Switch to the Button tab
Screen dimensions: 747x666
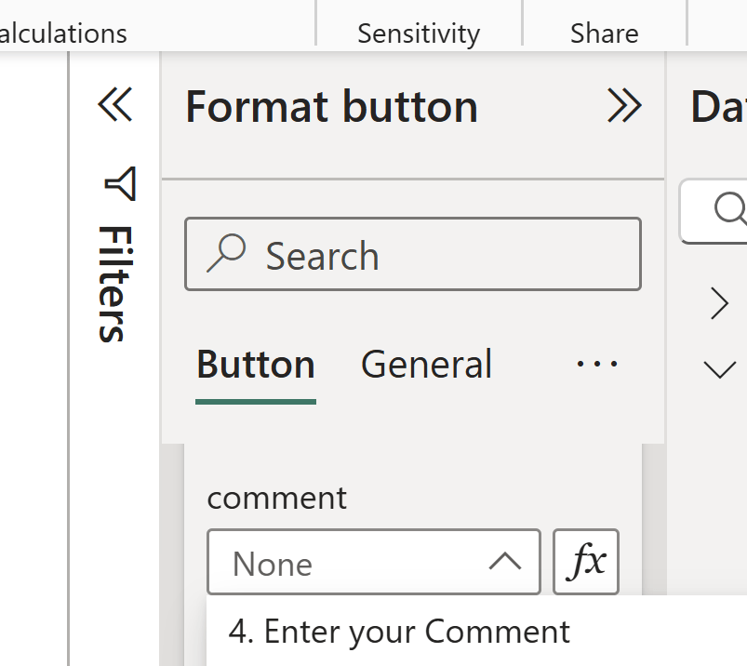pyautogui.click(x=256, y=365)
